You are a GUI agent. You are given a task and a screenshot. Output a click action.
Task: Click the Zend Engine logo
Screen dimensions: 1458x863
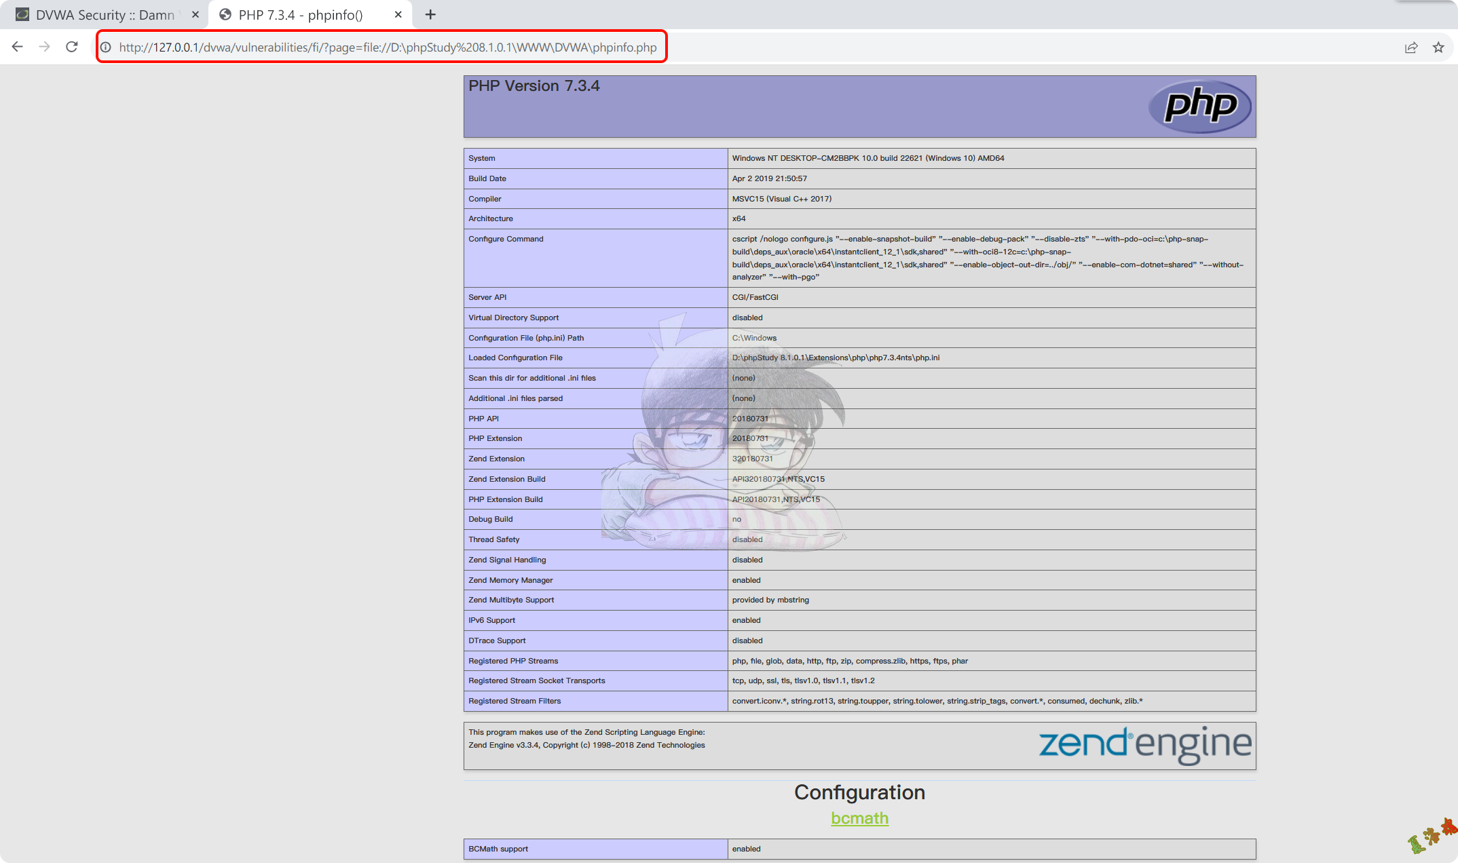[x=1145, y=744]
